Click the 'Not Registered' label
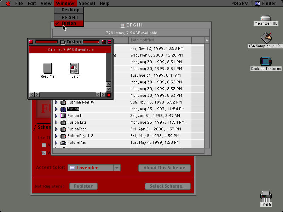283x212 pixels. point(50,187)
